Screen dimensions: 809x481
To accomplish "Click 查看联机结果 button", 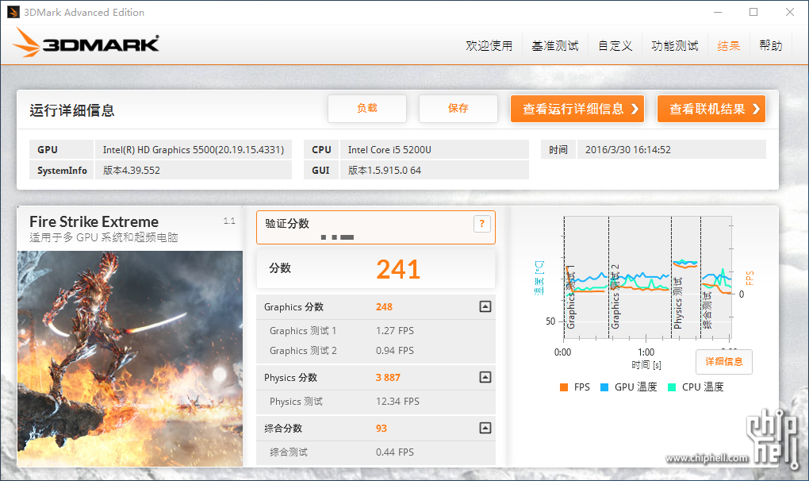I will pos(711,109).
